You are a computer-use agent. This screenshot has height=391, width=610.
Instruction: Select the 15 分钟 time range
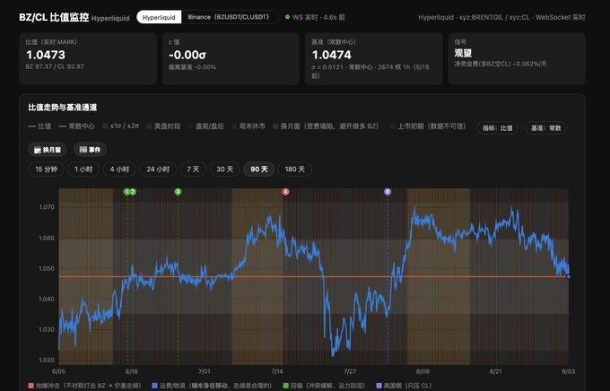point(47,169)
